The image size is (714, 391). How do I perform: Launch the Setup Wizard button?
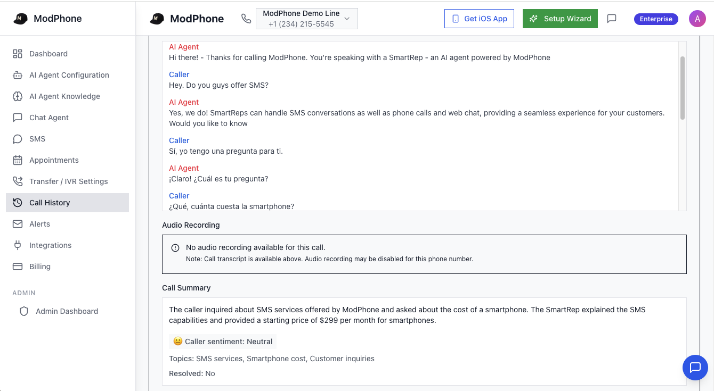click(x=560, y=19)
